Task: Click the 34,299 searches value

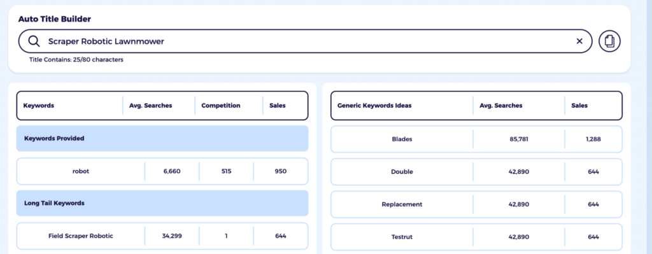Action: (172, 236)
